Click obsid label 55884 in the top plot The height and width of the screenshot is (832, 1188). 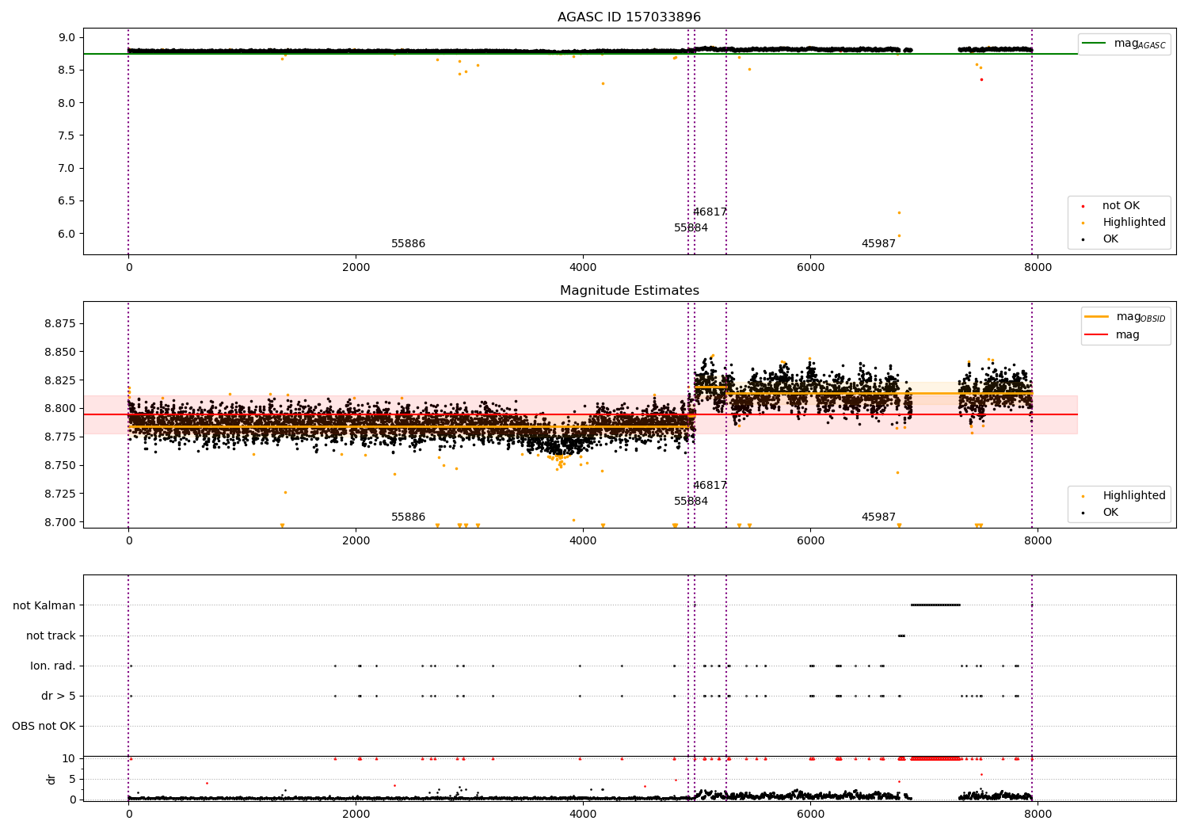pos(691,228)
